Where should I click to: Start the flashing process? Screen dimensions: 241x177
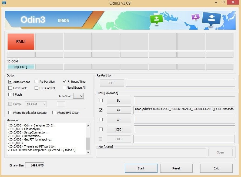coord(141,168)
